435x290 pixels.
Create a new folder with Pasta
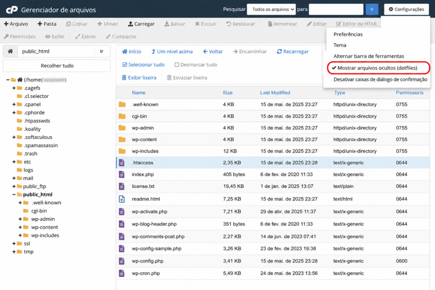[47, 24]
